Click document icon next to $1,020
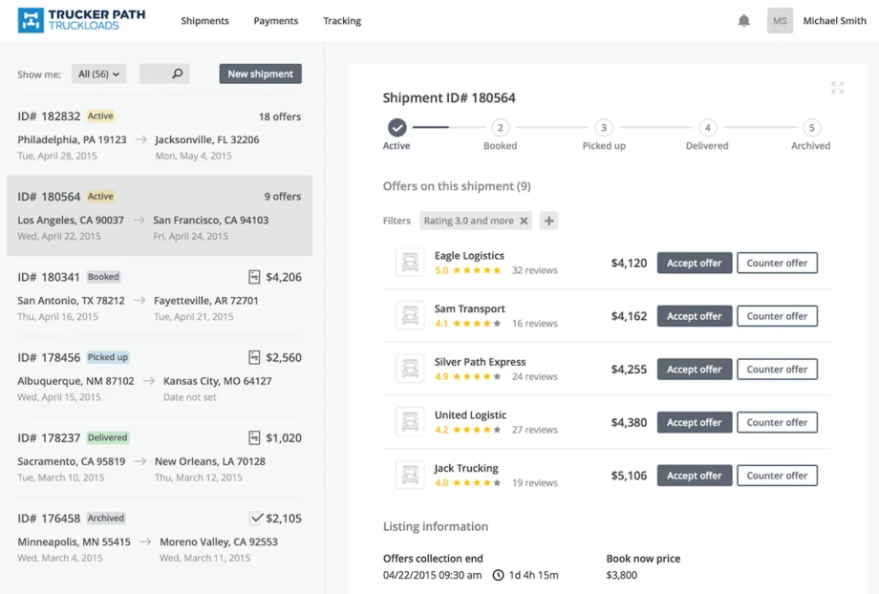879x594 pixels. (254, 437)
